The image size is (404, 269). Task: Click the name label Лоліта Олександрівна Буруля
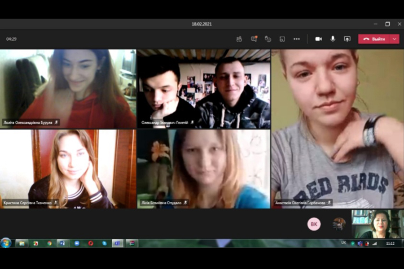(28, 123)
